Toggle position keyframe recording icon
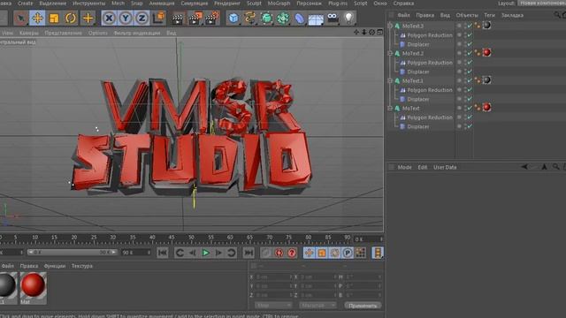566x318 pixels. (309, 254)
